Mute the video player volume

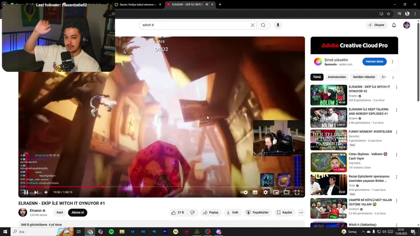pyautogui.click(x=46, y=192)
